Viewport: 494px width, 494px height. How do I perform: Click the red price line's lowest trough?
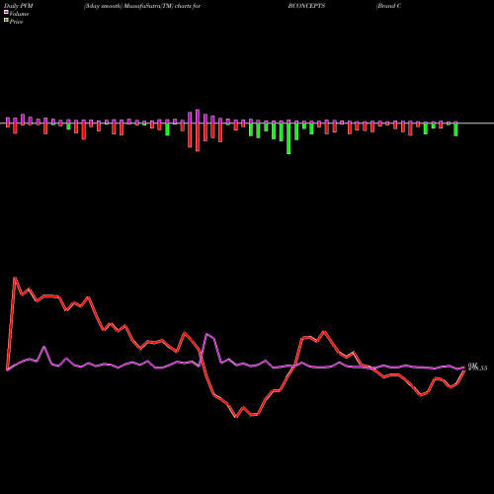[x=236, y=417]
